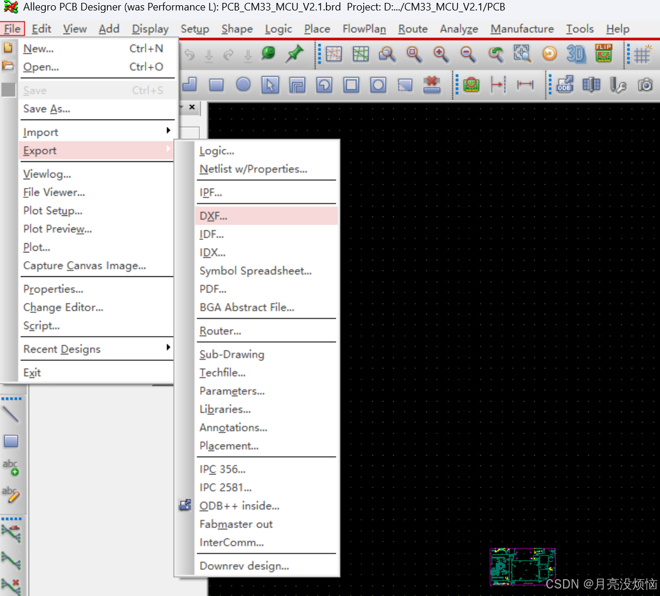The height and width of the screenshot is (596, 660).
Task: Click the snapshot camera icon
Action: [x=646, y=84]
